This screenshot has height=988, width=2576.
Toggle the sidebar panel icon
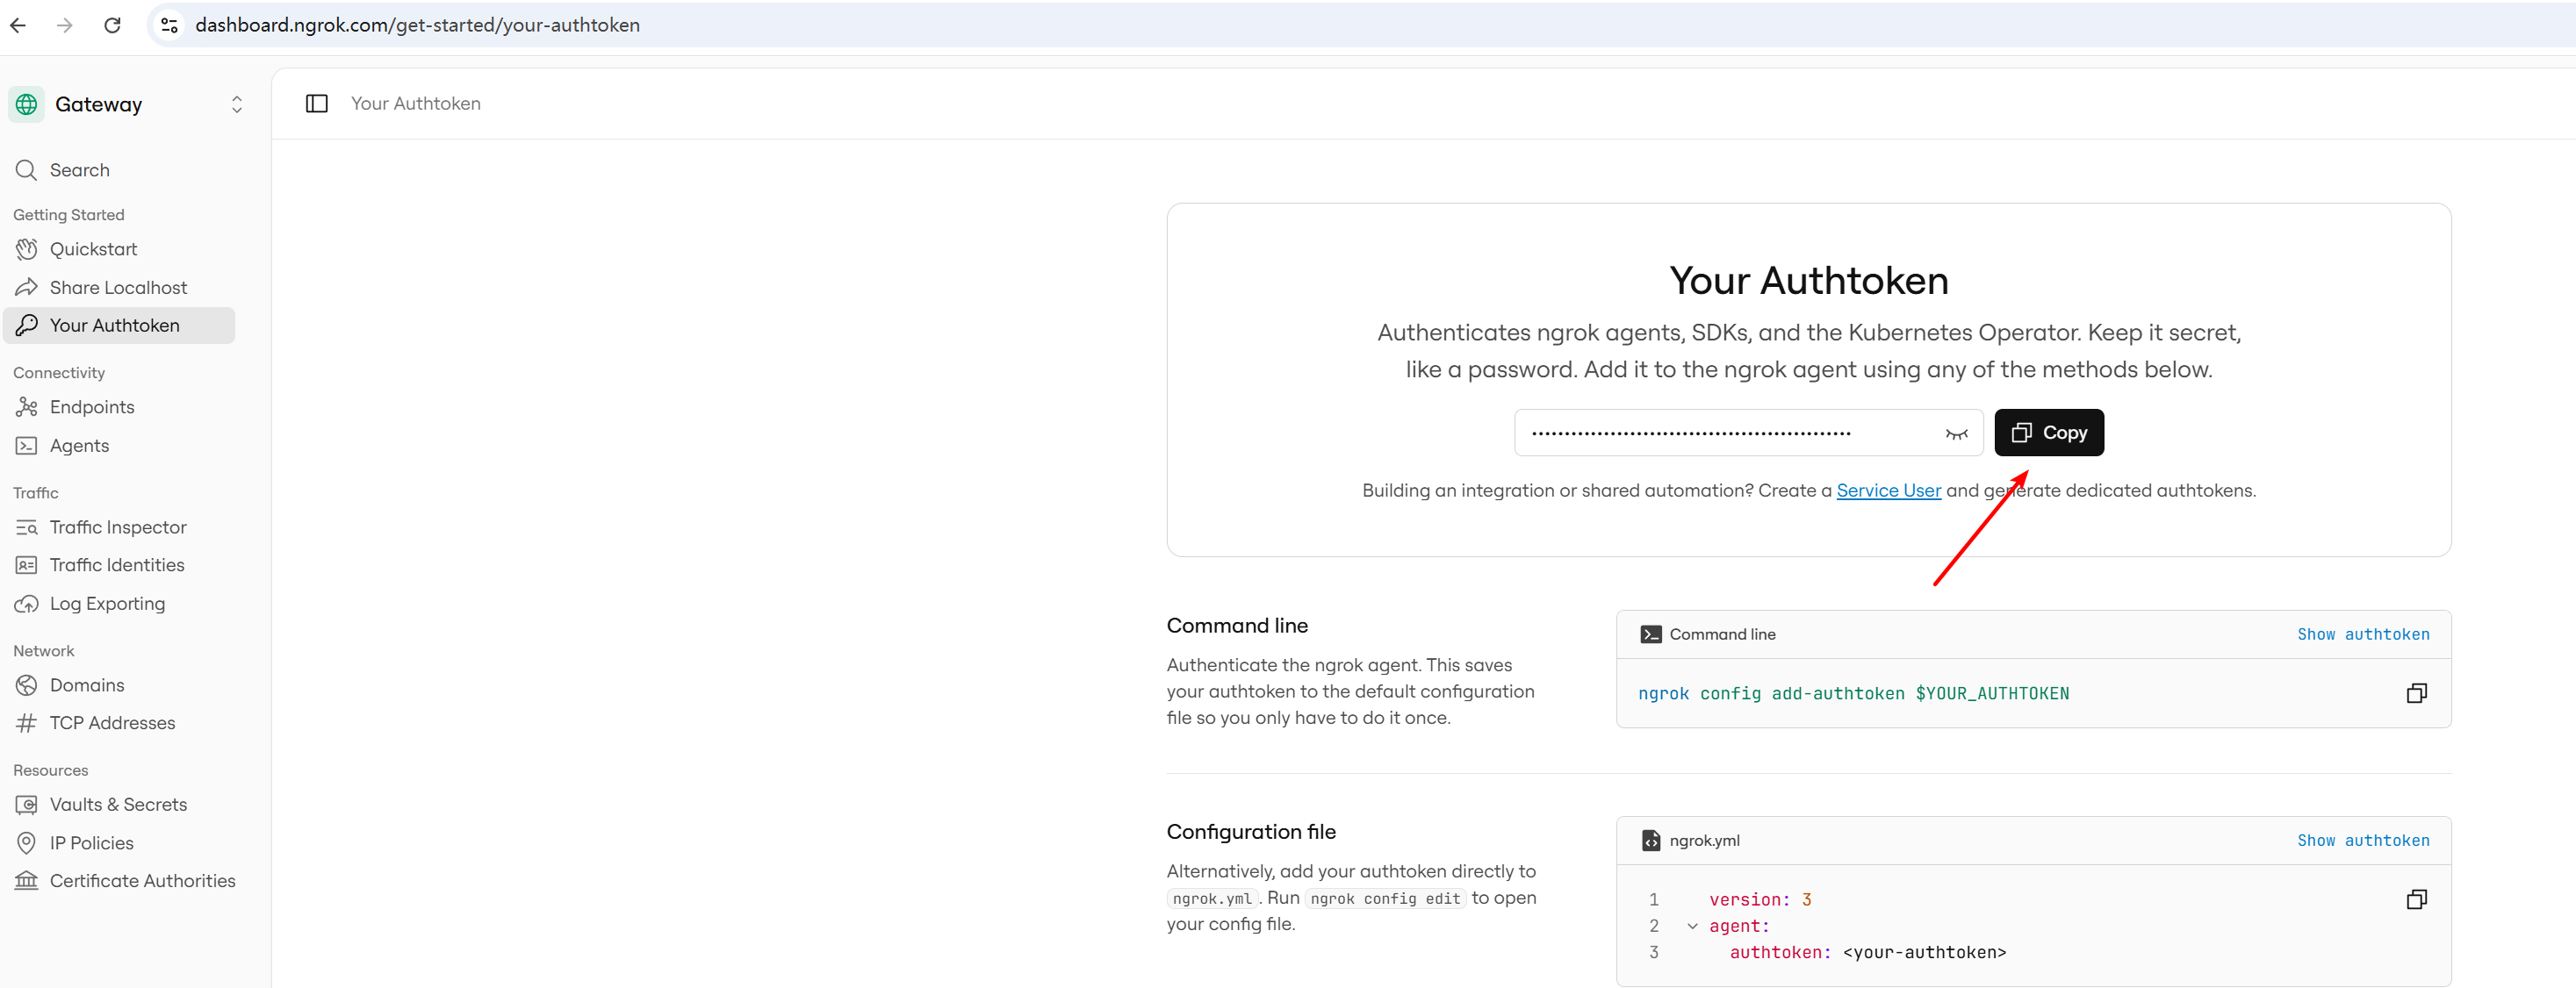click(x=317, y=104)
